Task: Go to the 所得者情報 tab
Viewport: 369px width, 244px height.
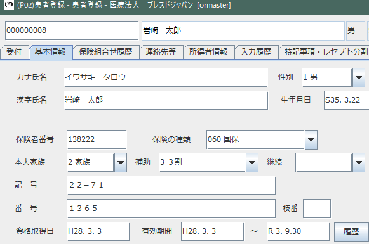Action: click(208, 52)
